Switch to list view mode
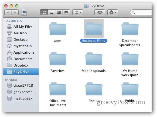157x117 pixels. pos(52,12)
